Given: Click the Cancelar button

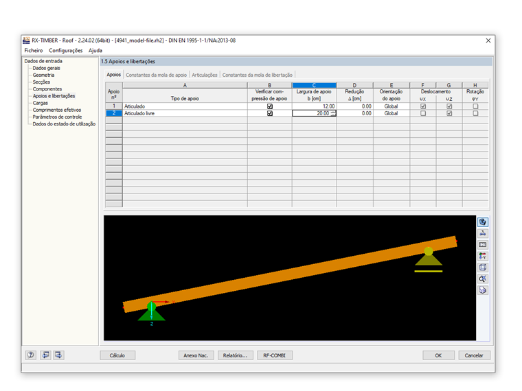Looking at the screenshot, I should point(474,355).
